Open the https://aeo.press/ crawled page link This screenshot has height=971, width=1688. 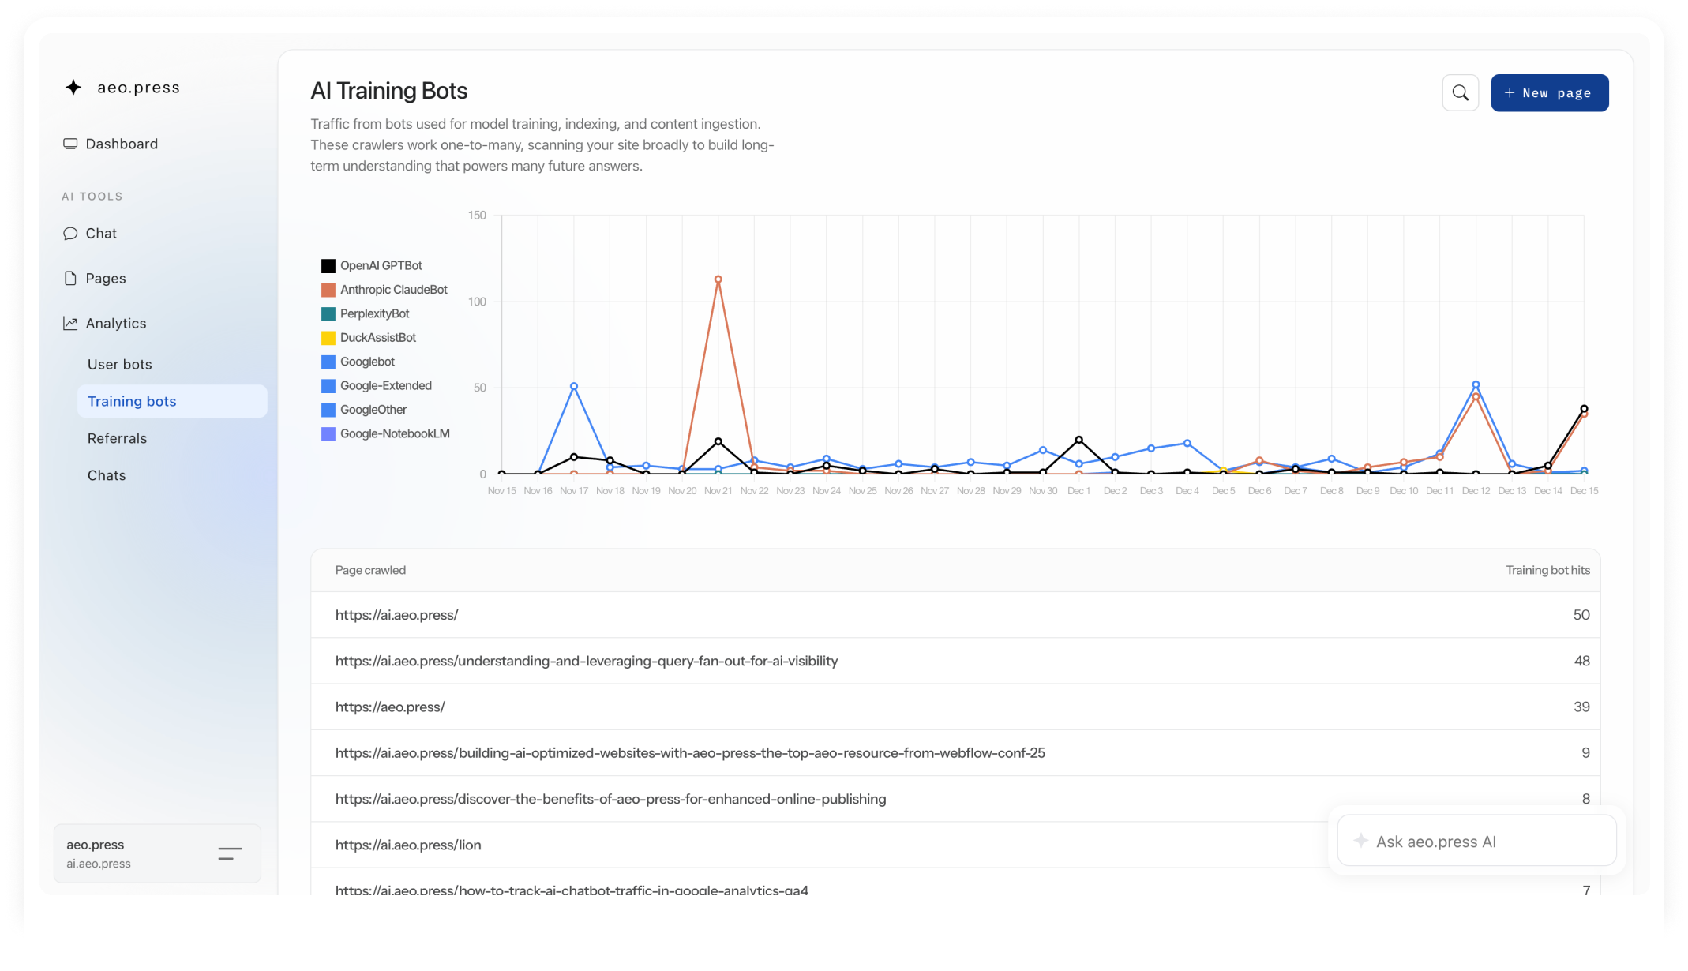390,707
